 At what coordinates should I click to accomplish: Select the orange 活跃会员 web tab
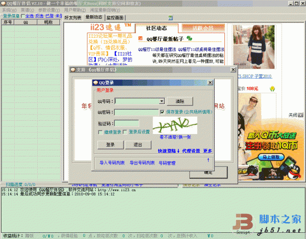203,28
